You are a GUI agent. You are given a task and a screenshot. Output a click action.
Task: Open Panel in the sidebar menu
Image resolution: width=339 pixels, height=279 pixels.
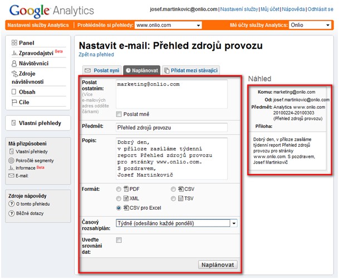[26, 43]
